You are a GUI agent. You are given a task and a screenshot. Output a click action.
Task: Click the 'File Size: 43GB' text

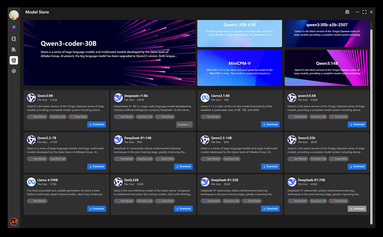tap(307, 184)
